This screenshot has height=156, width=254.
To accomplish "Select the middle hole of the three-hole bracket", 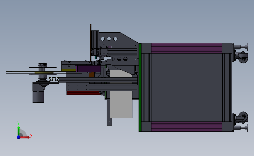I will coord(109,39).
